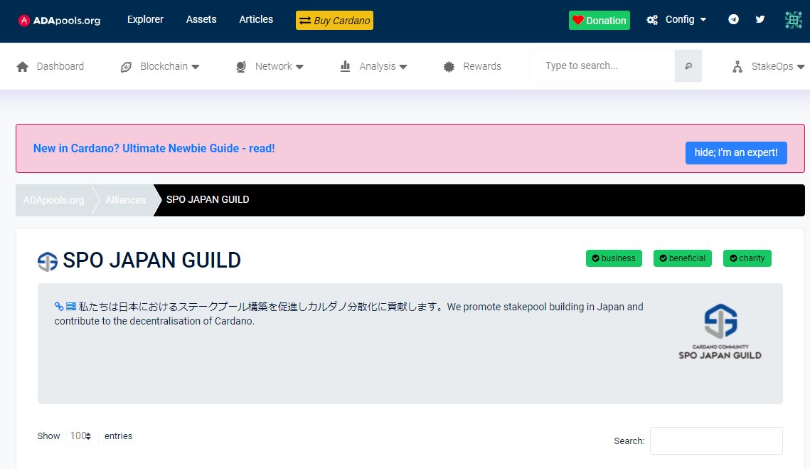Click the SPO JAPAN GUILD large logo image
Screen dimensions: 810x469
[720, 332]
